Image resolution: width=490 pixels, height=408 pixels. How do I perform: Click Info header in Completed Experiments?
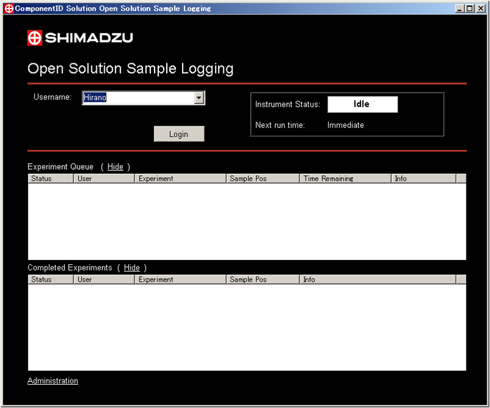[378, 280]
